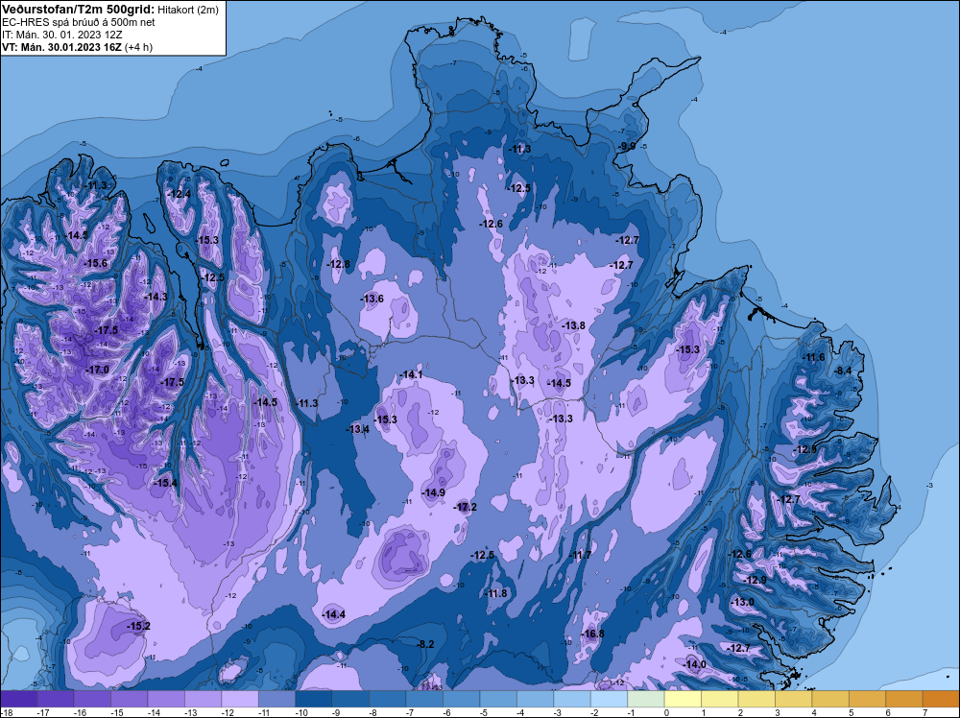
Task: Select the legend swatch between 3 and 4
Action: coord(794,699)
